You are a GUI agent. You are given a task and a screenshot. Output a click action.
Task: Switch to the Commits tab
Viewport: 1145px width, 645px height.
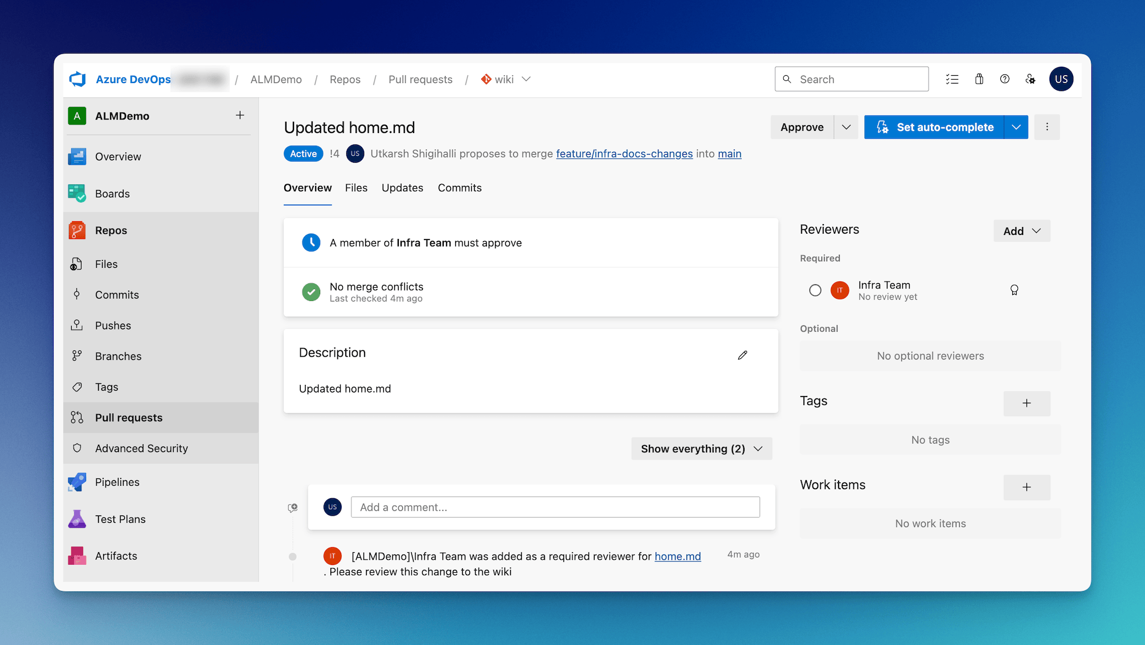point(460,188)
